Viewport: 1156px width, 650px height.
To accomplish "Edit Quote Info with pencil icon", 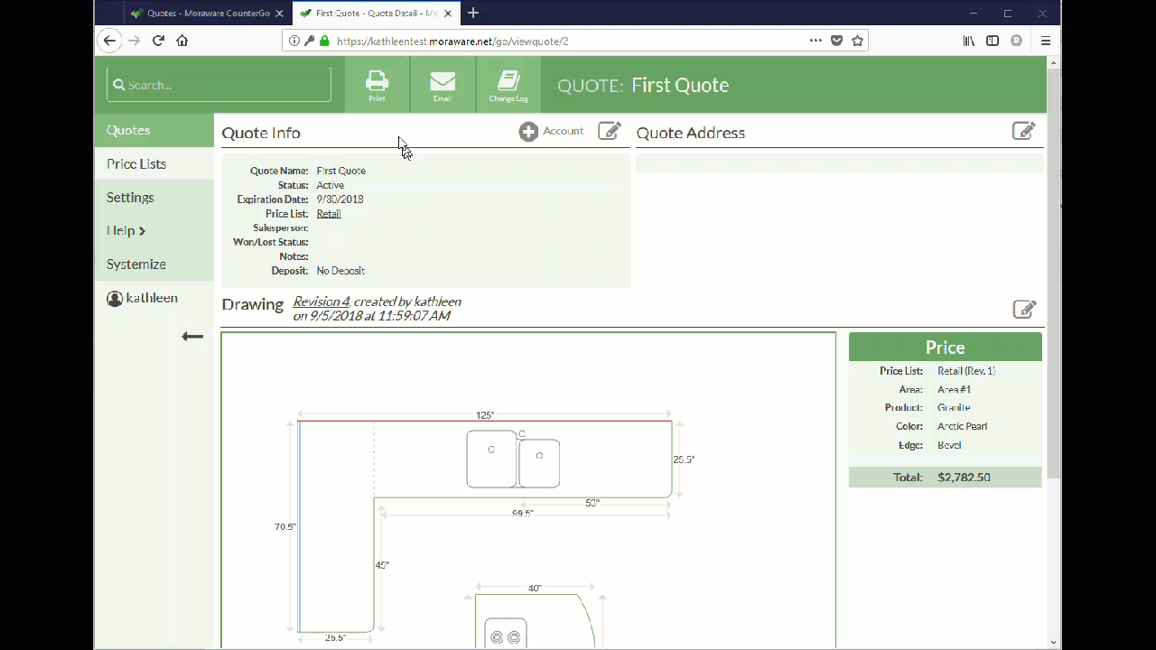I will [610, 131].
